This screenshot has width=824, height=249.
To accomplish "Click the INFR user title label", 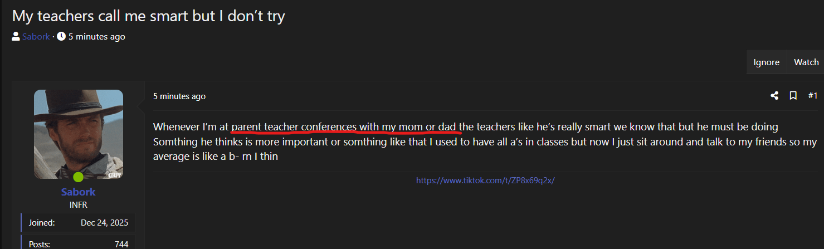I will (78, 204).
